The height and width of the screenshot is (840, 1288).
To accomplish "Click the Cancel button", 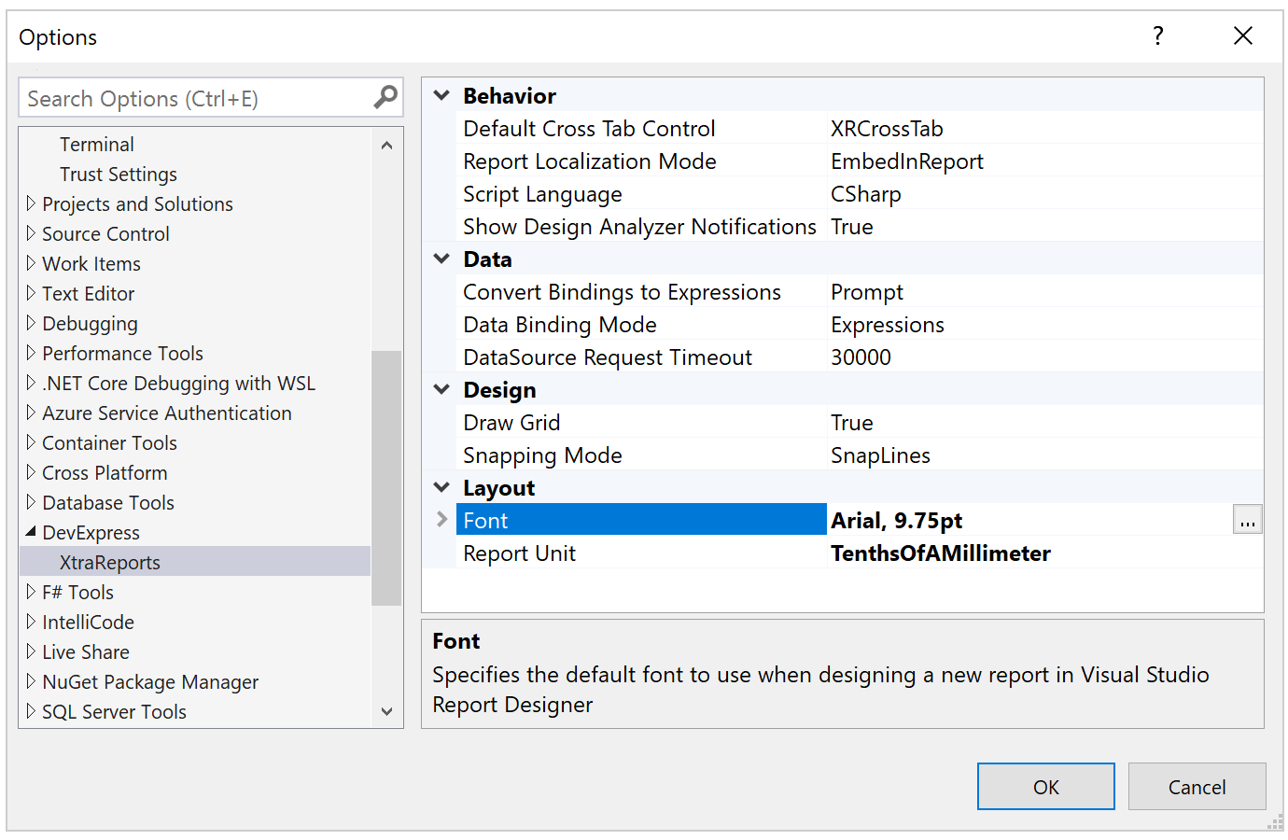I will coord(1197,786).
